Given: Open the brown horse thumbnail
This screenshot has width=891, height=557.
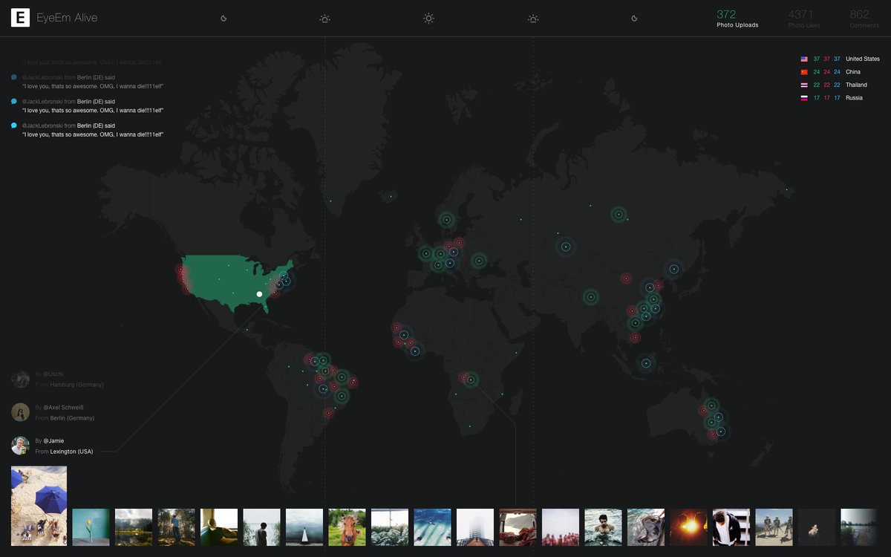Looking at the screenshot, I should (347, 527).
